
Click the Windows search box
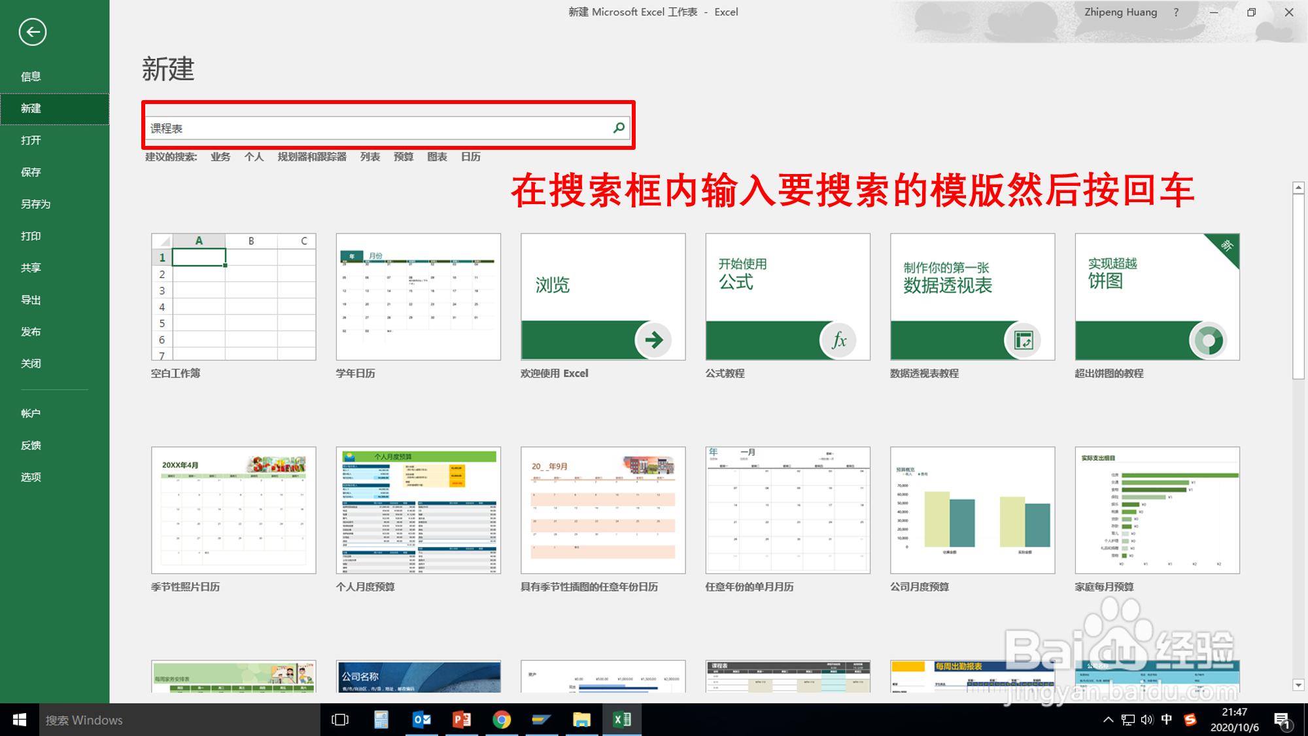(180, 720)
